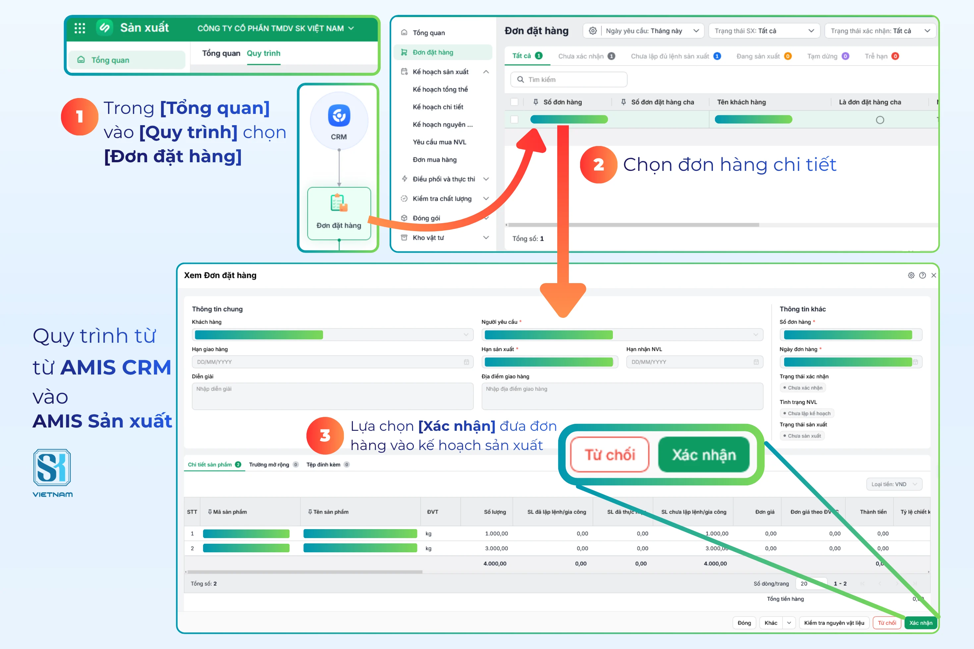974x649 pixels.
Task: Click the Đóng gói box icon
Action: 404,218
